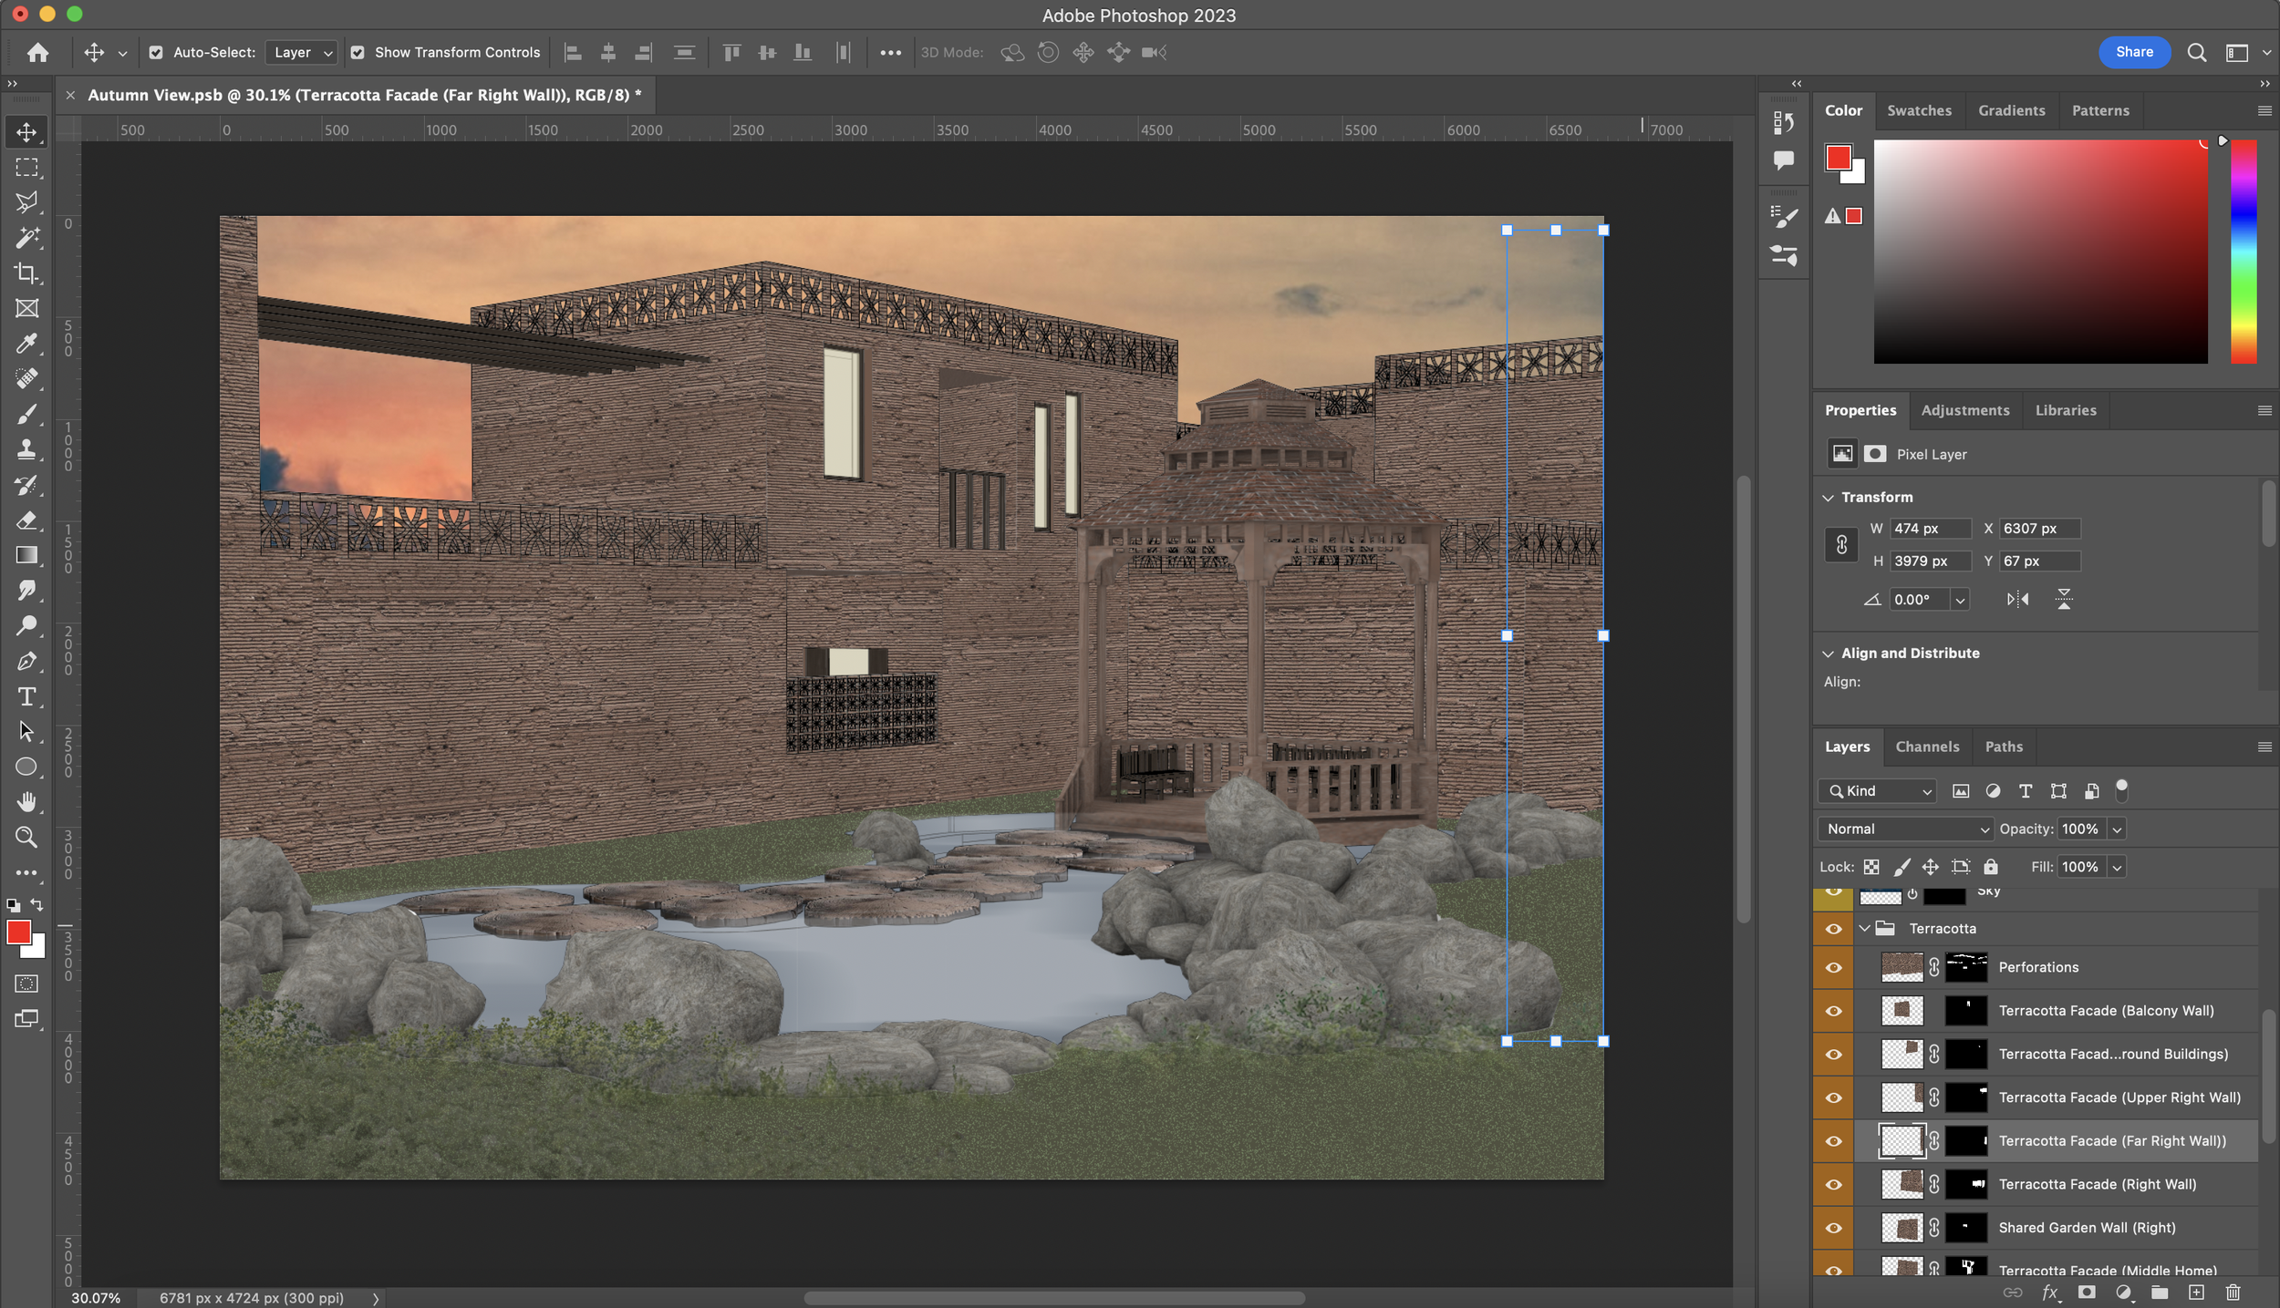This screenshot has width=2280, height=1308.
Task: Select the Polygonal Lasso tool
Action: (x=26, y=202)
